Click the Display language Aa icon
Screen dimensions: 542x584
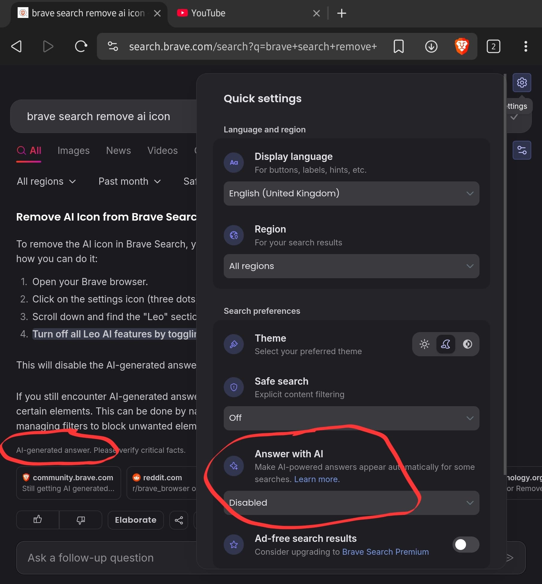click(234, 163)
